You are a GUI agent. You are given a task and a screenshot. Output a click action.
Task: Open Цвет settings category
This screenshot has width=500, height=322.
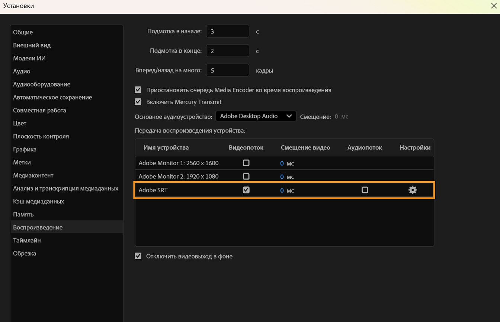click(x=19, y=123)
